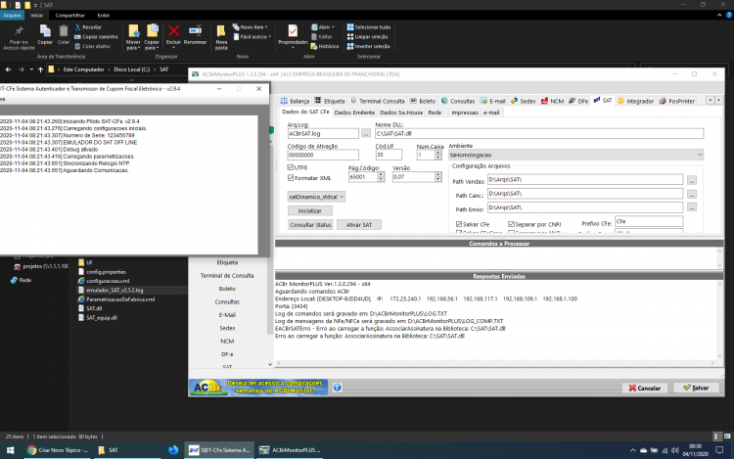This screenshot has width=734, height=459.
Task: Create a folder with Nova pasta icon
Action: click(x=221, y=31)
